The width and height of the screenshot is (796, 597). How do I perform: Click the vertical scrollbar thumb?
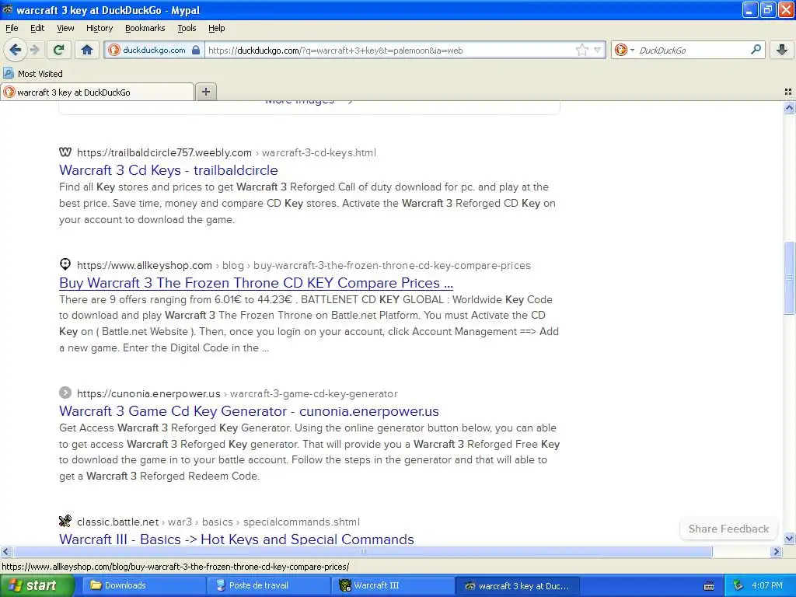tap(789, 278)
